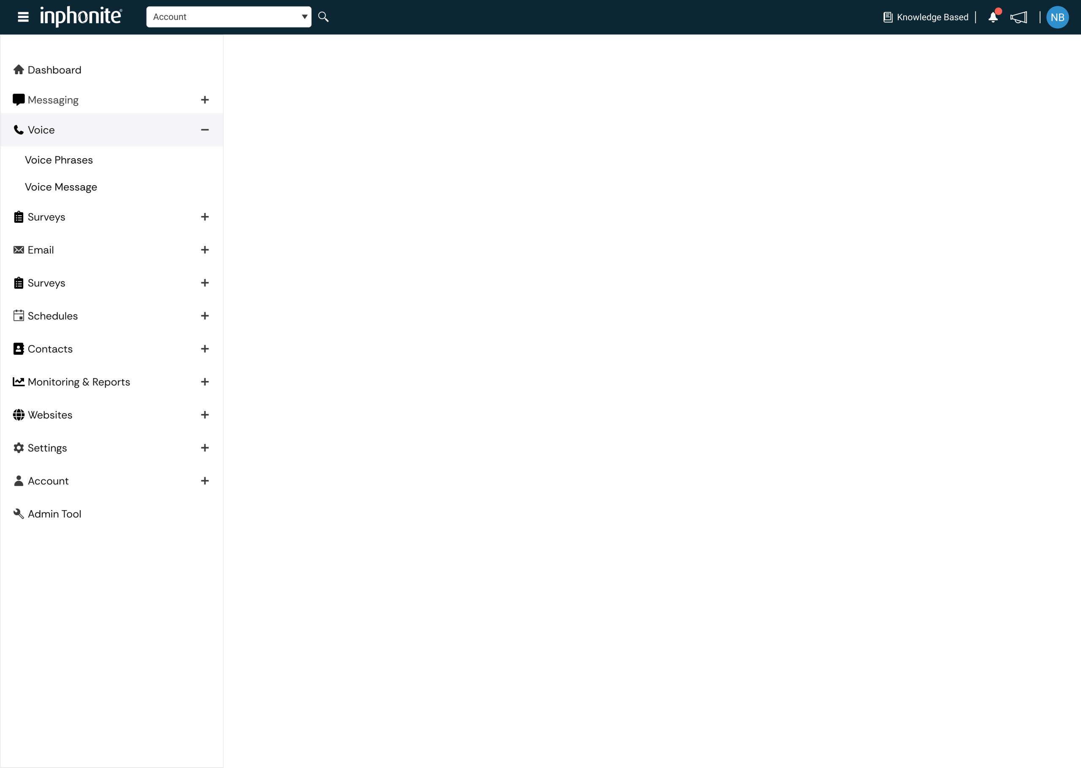Expand the Messaging section
This screenshot has height=768, width=1081.
(x=205, y=100)
